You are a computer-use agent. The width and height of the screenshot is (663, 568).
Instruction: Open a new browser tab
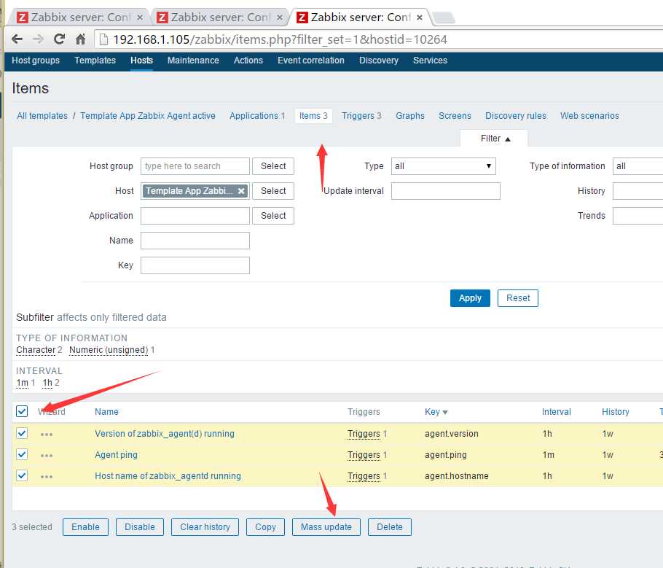(444, 17)
